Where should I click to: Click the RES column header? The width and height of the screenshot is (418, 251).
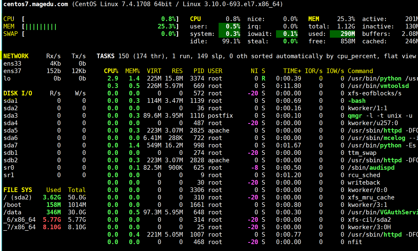177,71
